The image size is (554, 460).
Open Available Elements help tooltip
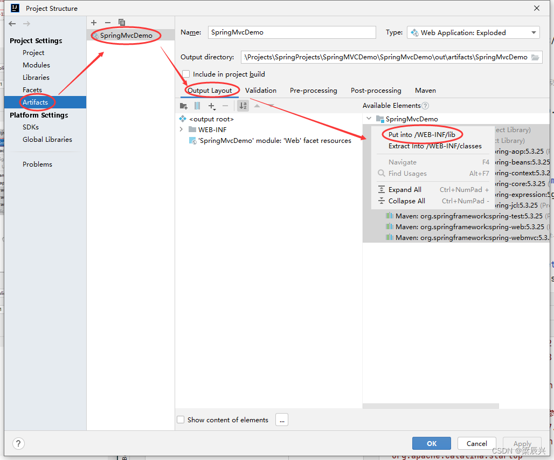pyautogui.click(x=425, y=106)
